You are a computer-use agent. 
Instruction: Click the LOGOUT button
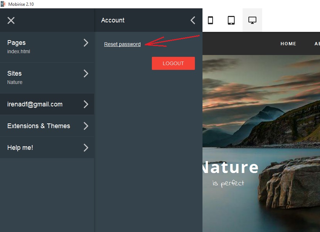pyautogui.click(x=173, y=63)
